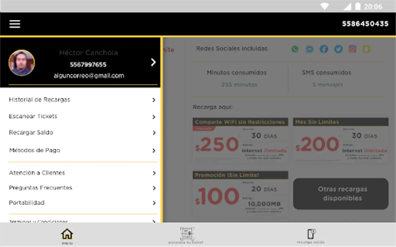Expand Portabilidad chevron
The width and height of the screenshot is (396, 247).
pyautogui.click(x=154, y=203)
